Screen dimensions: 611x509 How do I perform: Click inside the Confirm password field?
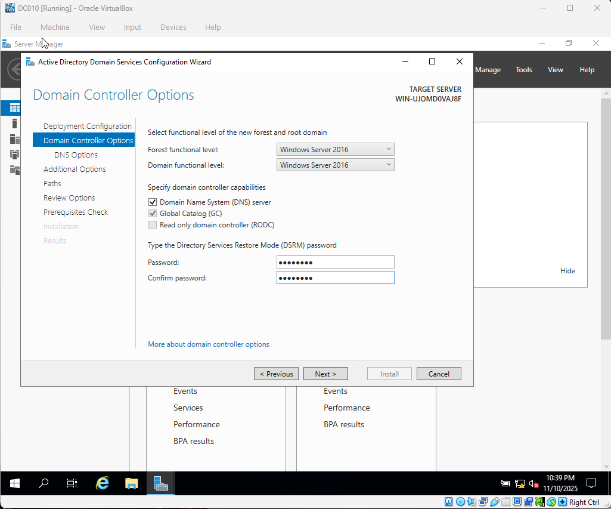pyautogui.click(x=335, y=277)
